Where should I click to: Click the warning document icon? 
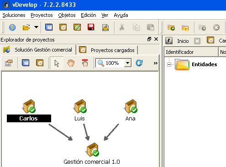tap(105, 27)
